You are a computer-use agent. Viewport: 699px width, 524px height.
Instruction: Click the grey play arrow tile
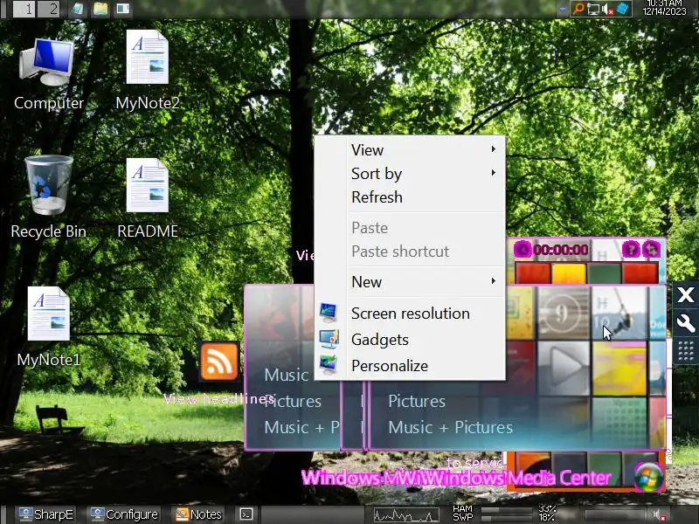(x=564, y=369)
